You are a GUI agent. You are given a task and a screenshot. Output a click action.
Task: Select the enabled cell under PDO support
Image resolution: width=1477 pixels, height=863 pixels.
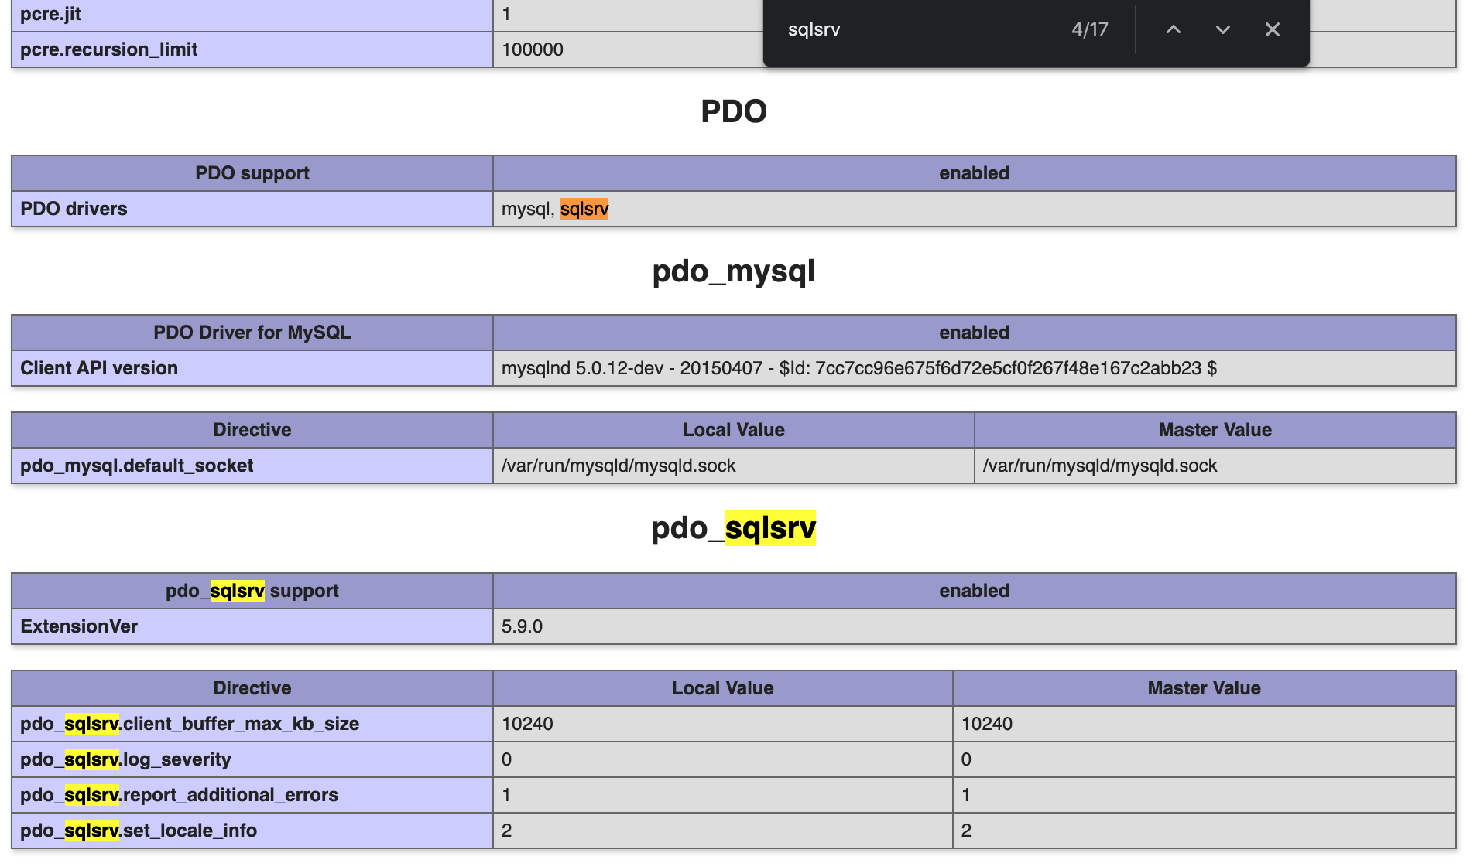point(974,172)
